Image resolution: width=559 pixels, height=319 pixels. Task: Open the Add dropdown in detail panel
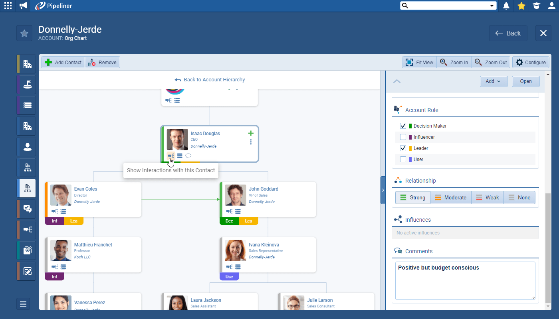pos(494,81)
